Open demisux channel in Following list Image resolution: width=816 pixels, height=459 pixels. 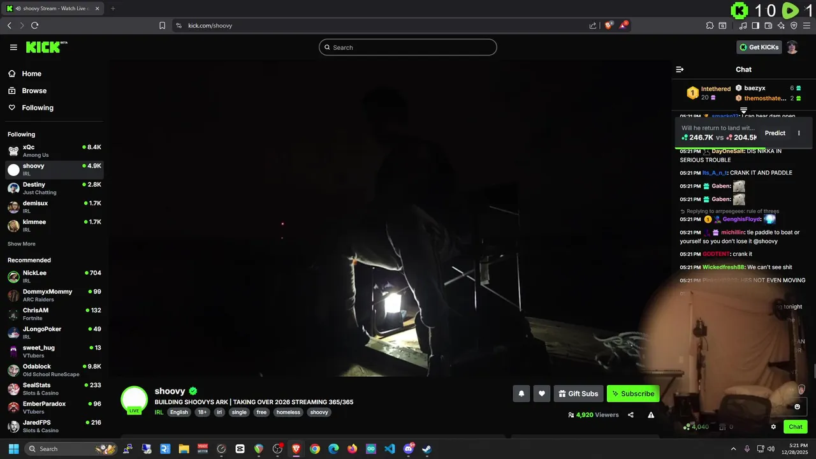[54, 207]
